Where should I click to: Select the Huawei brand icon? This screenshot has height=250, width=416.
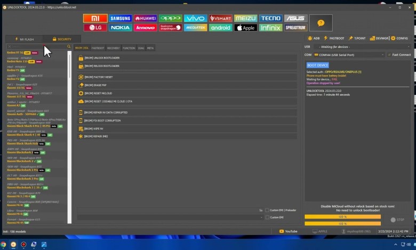click(x=145, y=18)
